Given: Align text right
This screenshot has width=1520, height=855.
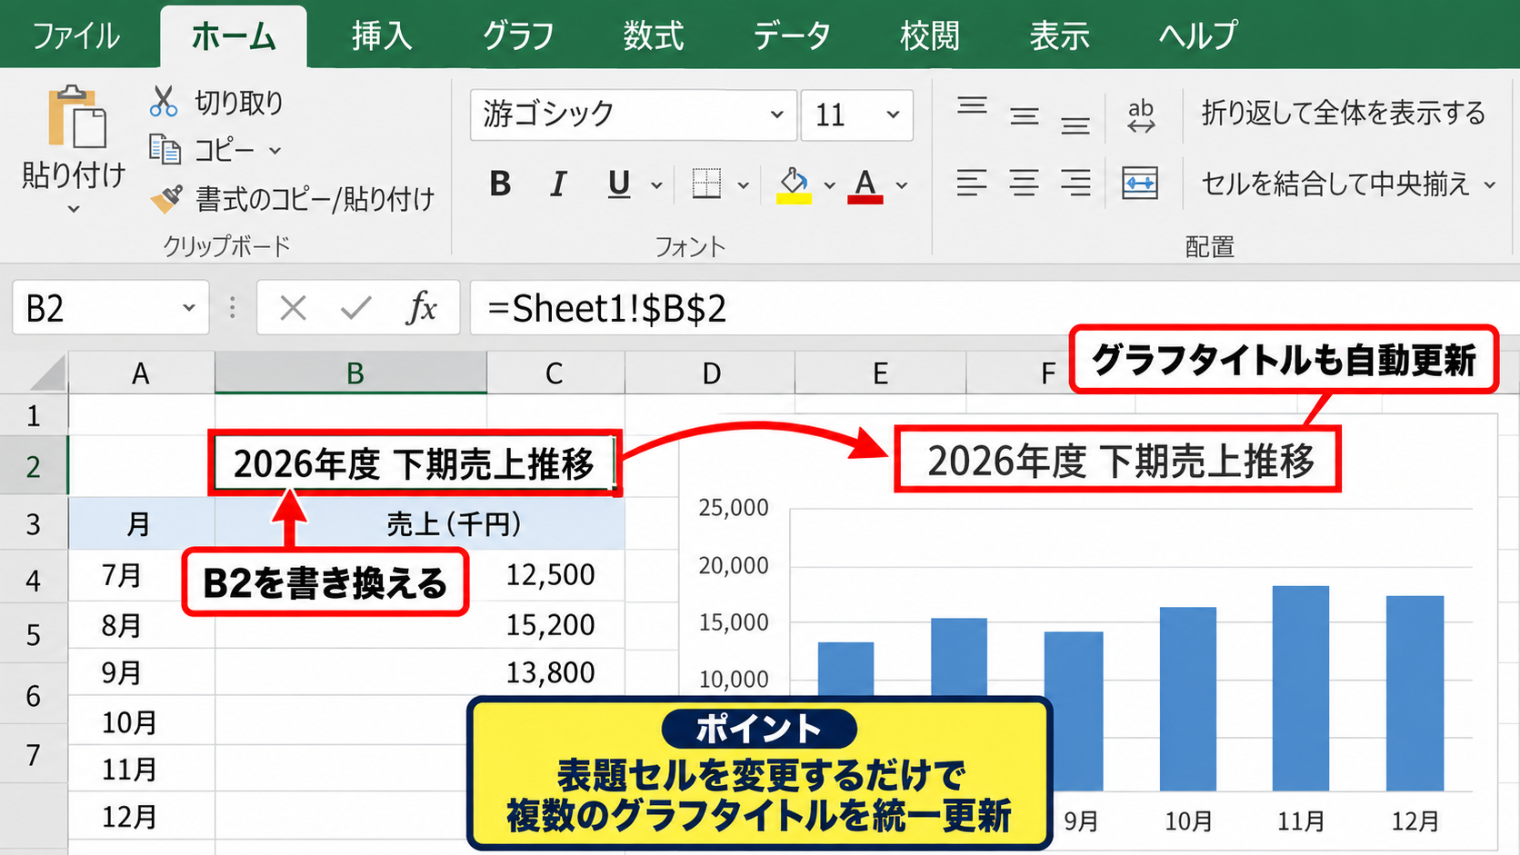Looking at the screenshot, I should coord(1075,184).
